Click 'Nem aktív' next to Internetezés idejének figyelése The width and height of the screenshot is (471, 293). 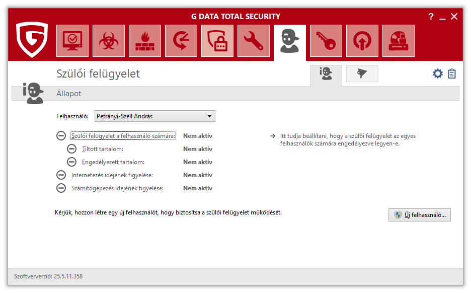pos(198,175)
